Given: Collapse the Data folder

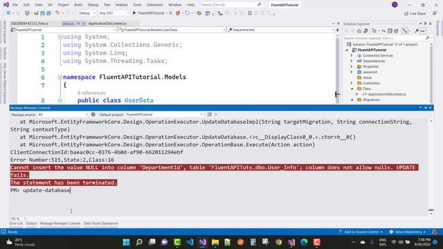Looking at the screenshot, I should (352, 89).
